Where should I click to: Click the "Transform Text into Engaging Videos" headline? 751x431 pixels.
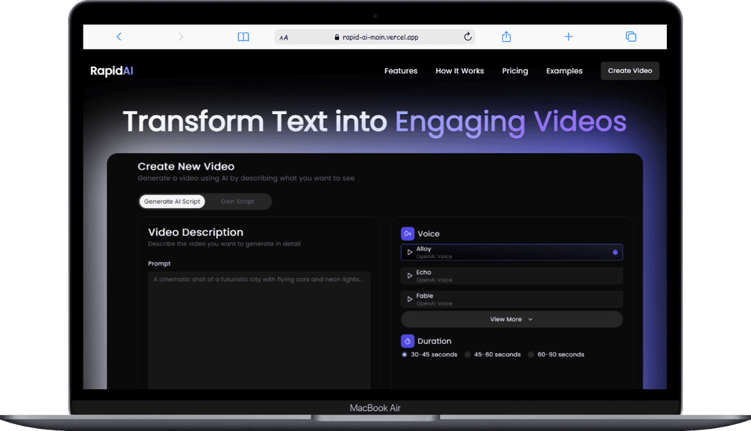375,122
